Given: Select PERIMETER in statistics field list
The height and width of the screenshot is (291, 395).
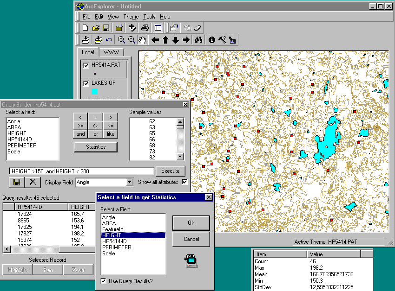Looking at the screenshot, I should (117, 247).
